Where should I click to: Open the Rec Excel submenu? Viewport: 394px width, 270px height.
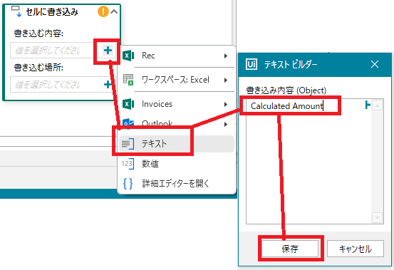177,56
